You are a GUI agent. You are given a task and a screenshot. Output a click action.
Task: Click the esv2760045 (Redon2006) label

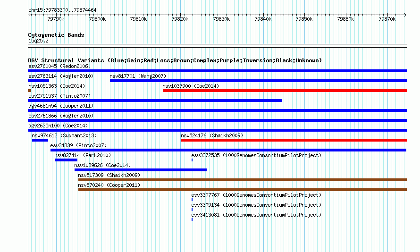pos(59,66)
